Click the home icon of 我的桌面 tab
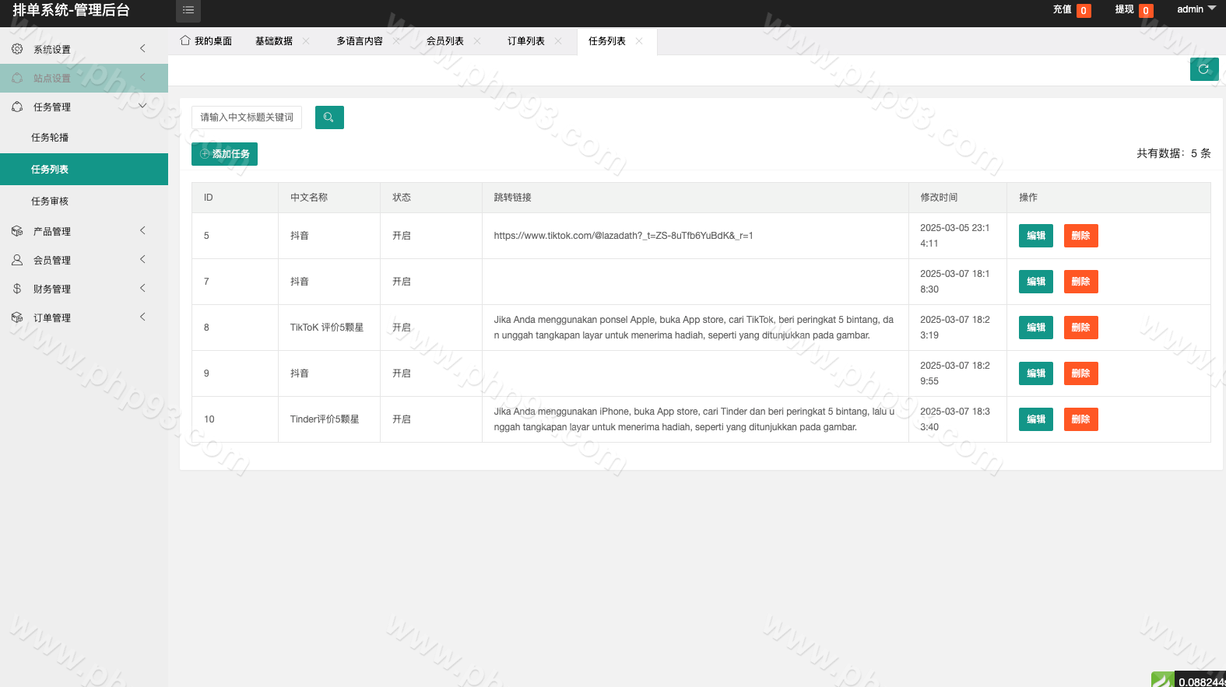 tap(185, 40)
